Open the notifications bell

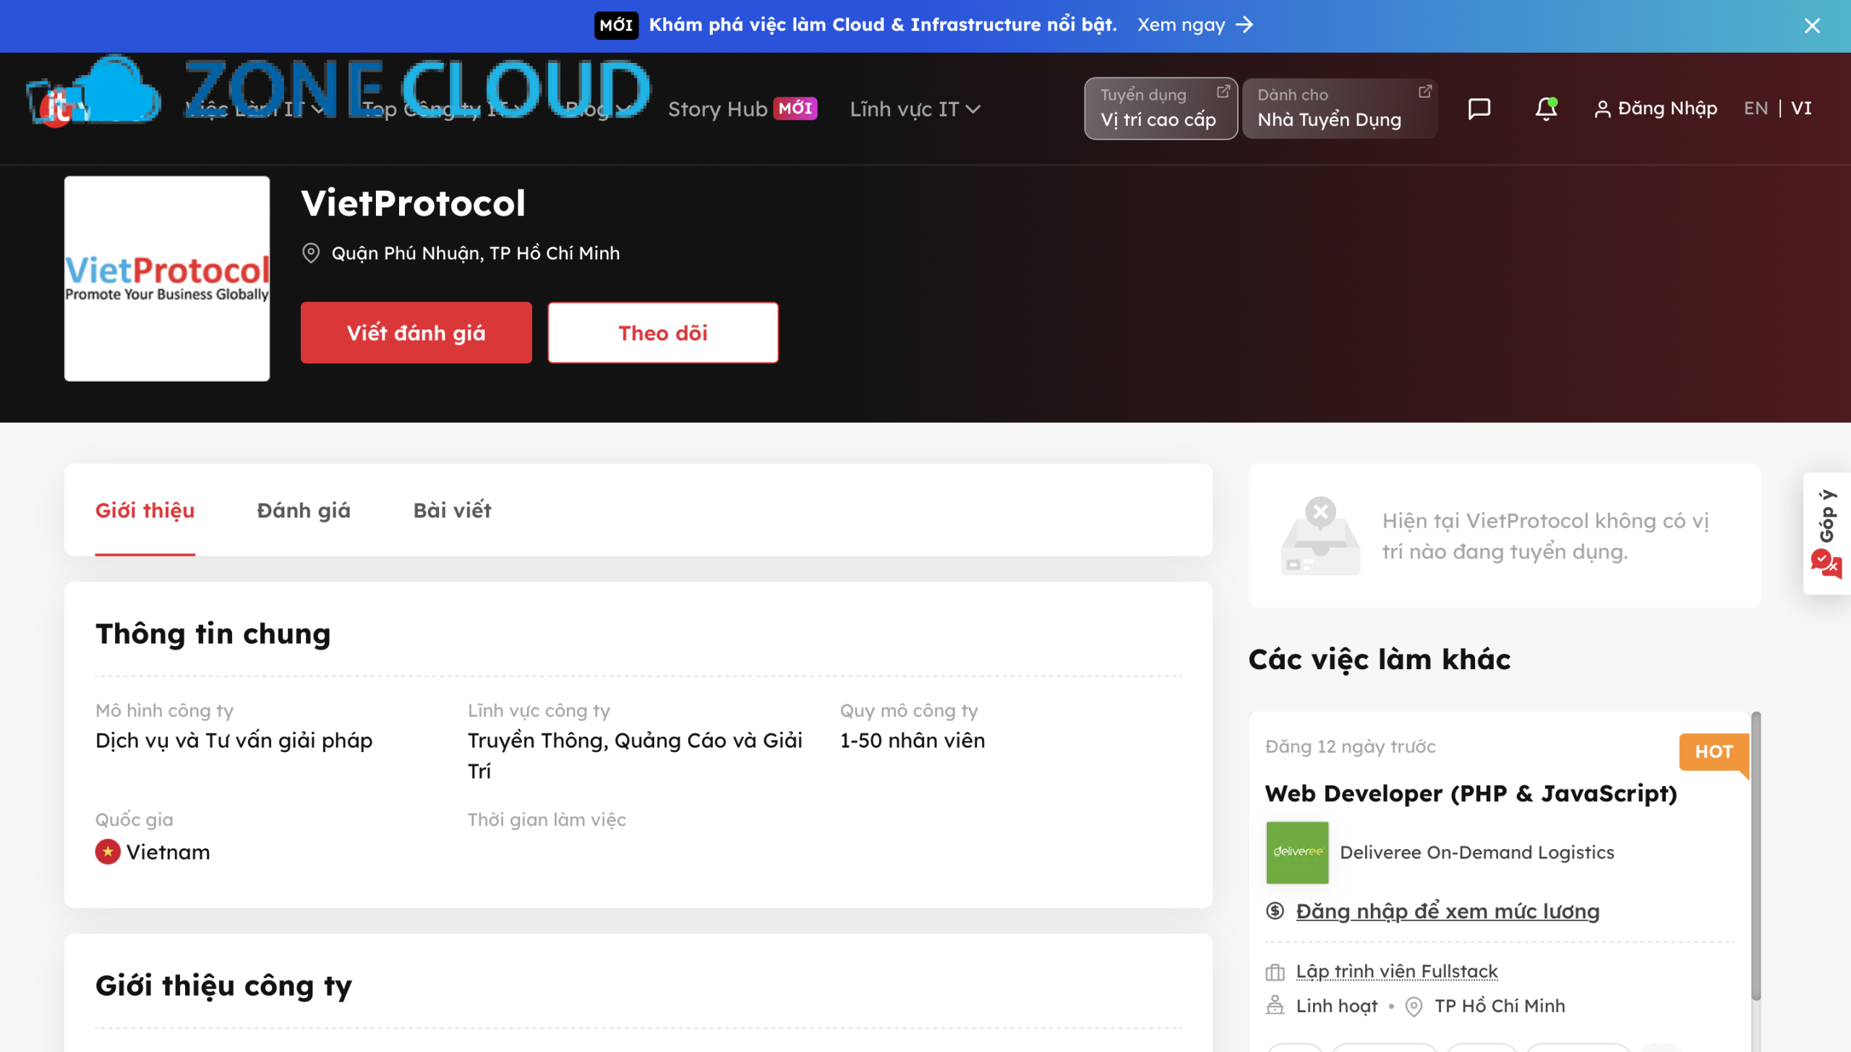pyautogui.click(x=1546, y=108)
